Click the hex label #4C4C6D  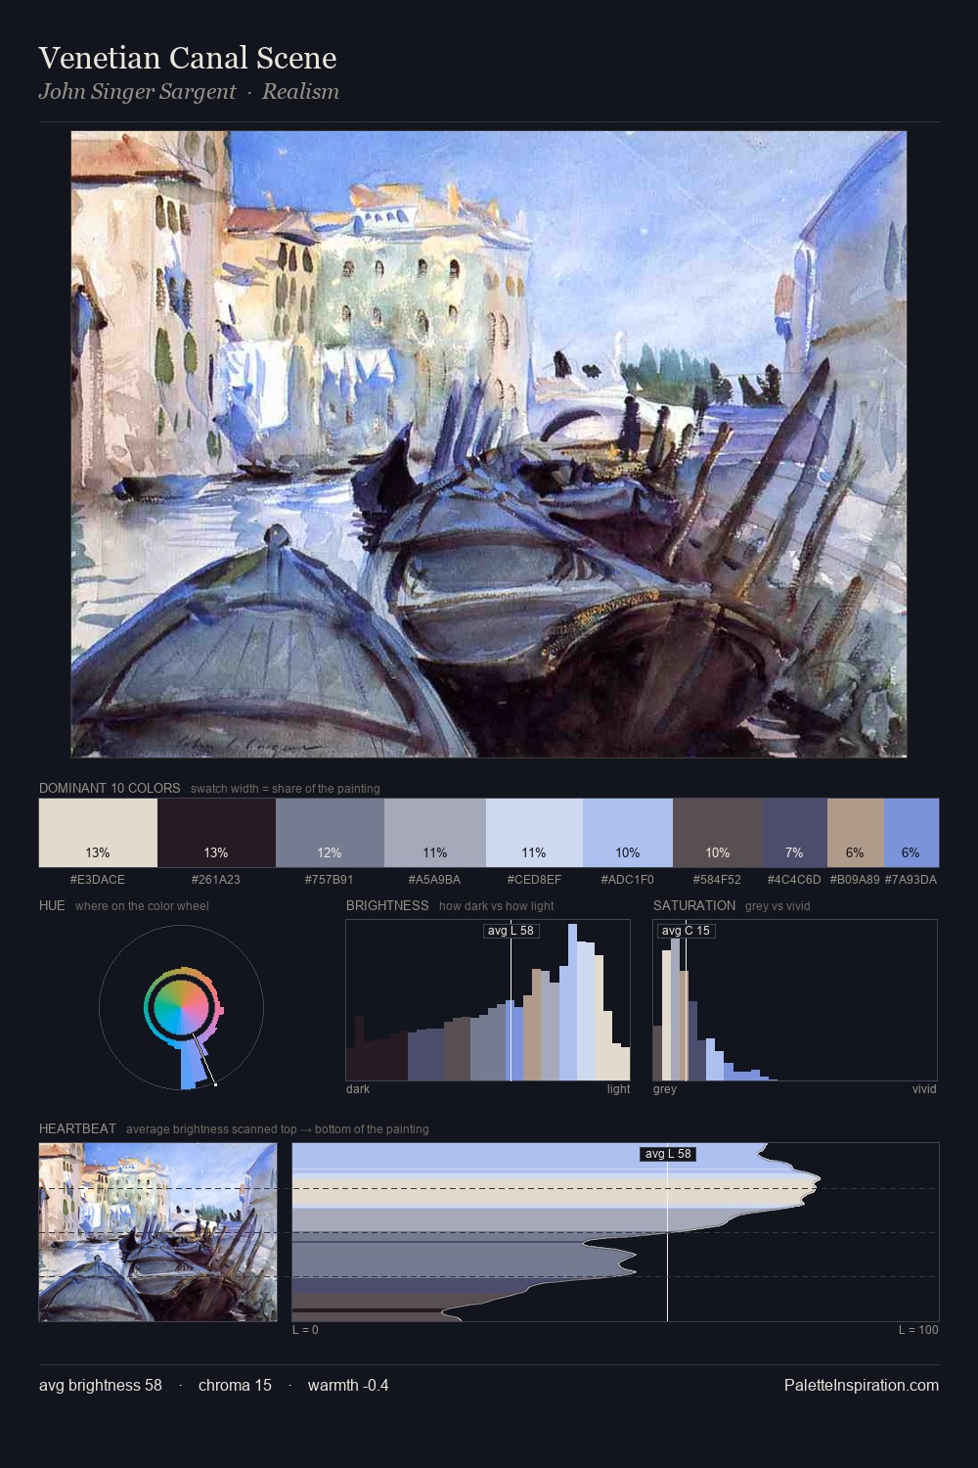[x=794, y=879]
